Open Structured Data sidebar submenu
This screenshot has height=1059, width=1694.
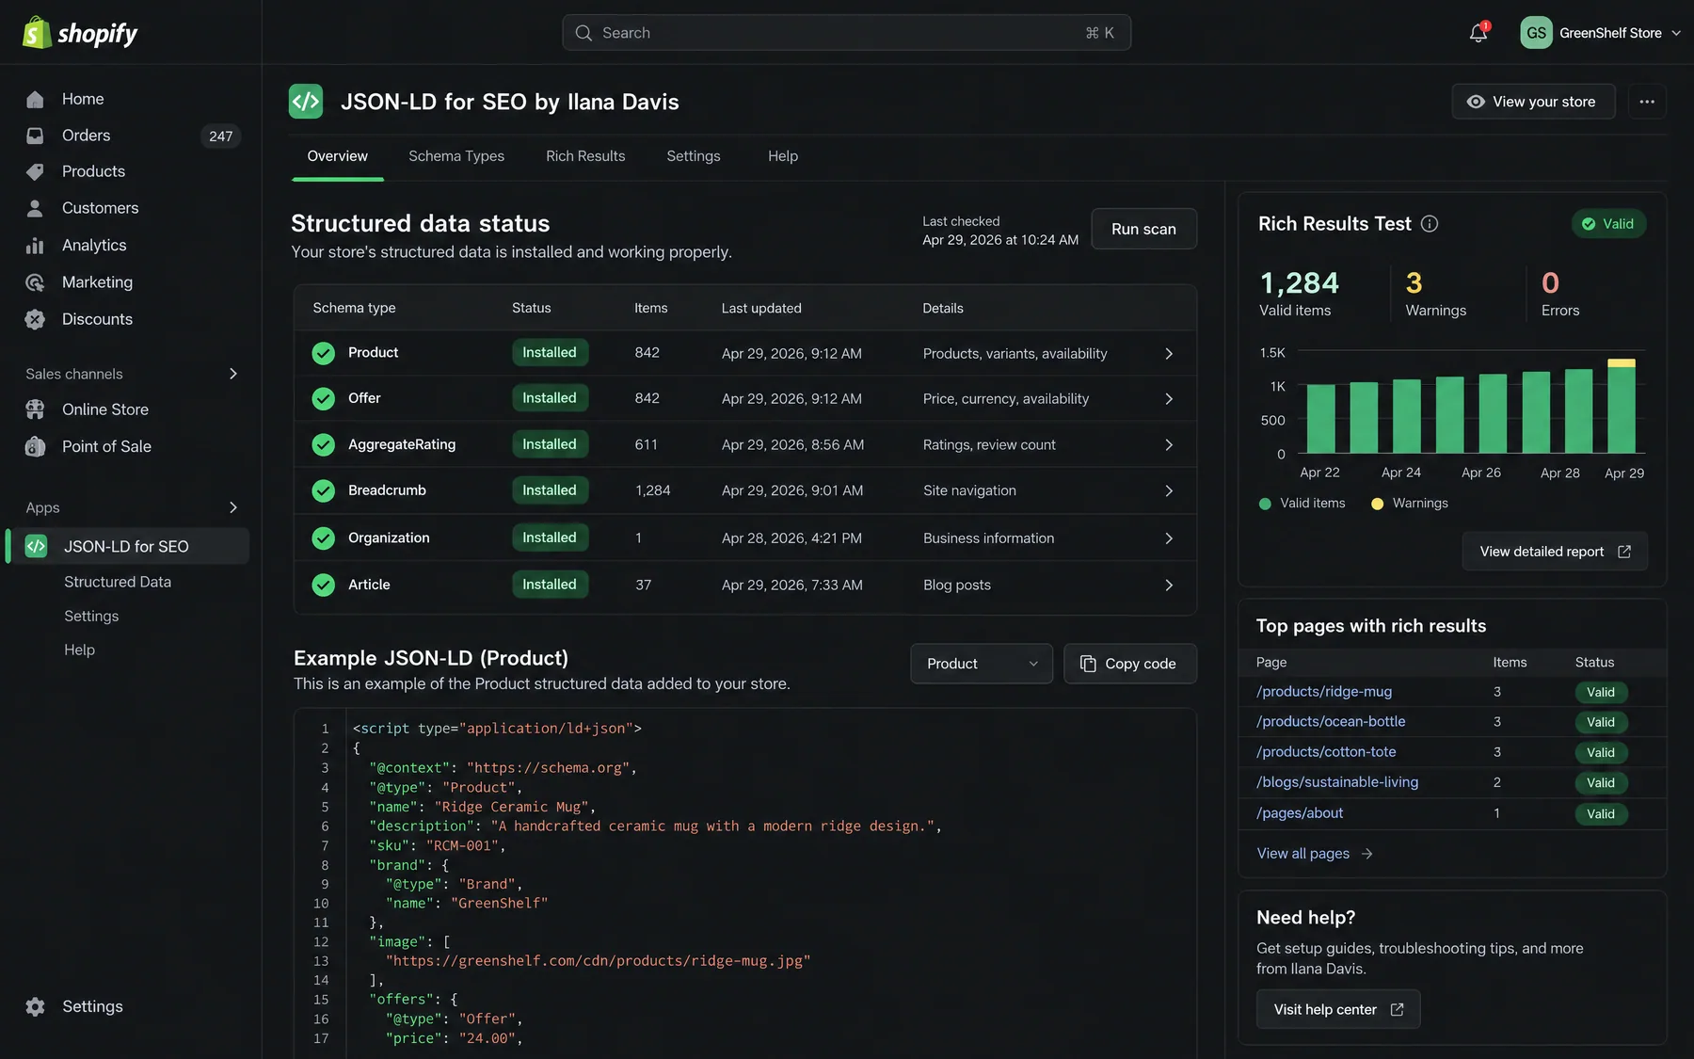pyautogui.click(x=118, y=582)
